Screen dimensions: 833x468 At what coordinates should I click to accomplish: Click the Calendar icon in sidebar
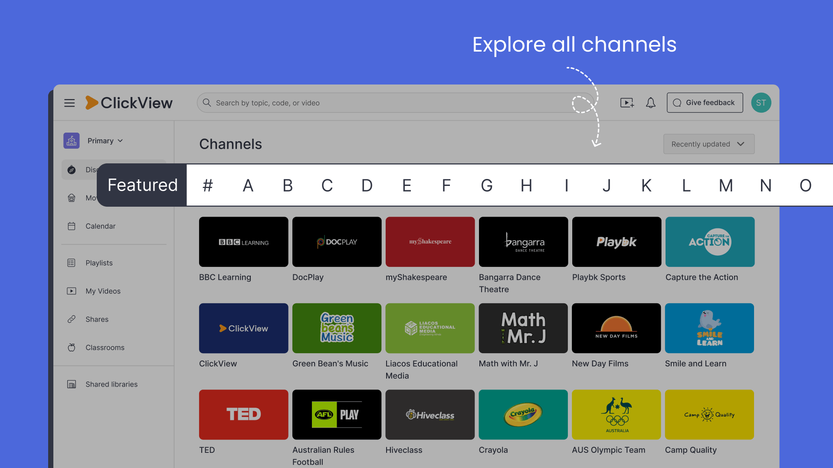click(72, 226)
